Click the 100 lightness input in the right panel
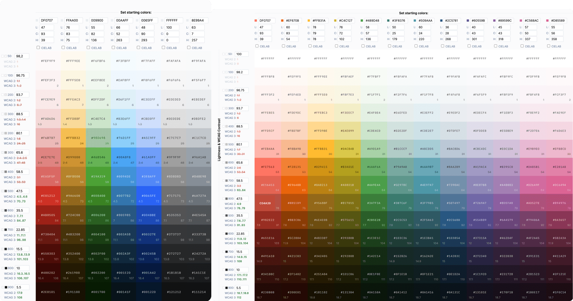 [x=242, y=54]
